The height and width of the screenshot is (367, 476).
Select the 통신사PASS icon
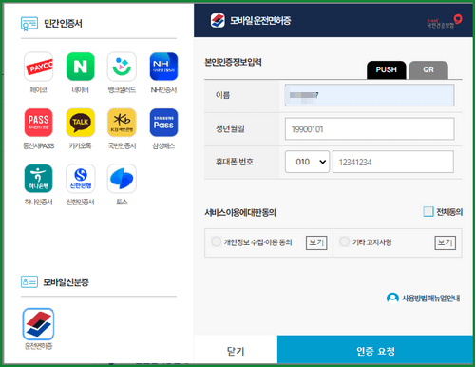pos(38,123)
